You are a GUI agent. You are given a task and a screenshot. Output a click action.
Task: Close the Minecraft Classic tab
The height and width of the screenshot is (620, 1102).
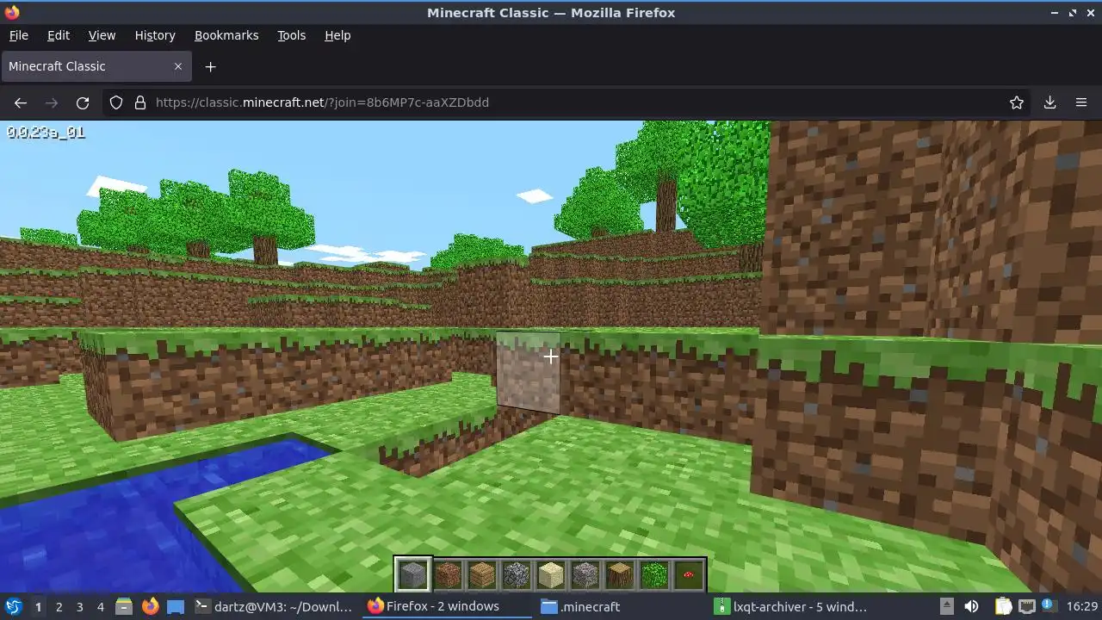click(178, 66)
